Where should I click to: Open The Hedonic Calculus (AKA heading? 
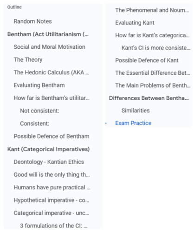[52, 72]
